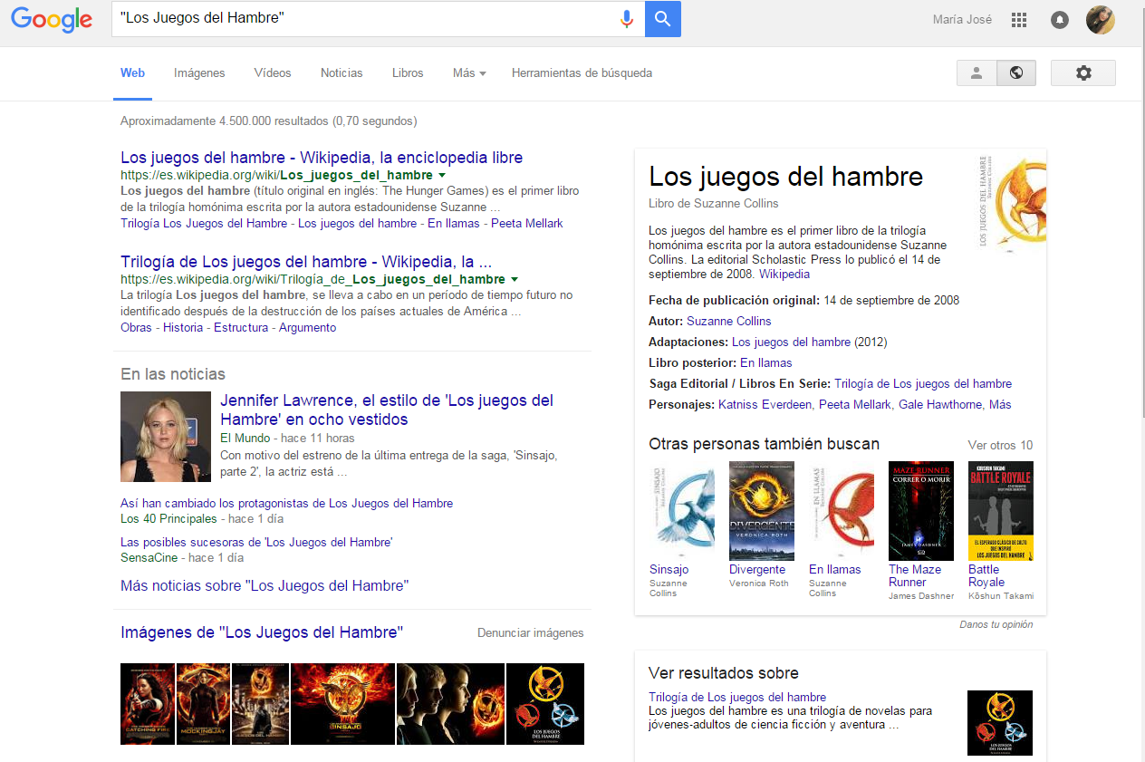
Task: Switch to global results globe icon
Action: (x=1016, y=73)
